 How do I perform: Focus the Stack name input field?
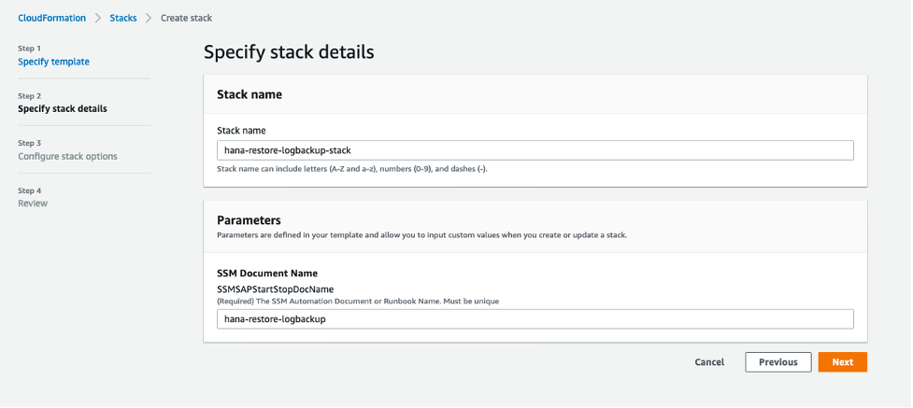coord(535,150)
